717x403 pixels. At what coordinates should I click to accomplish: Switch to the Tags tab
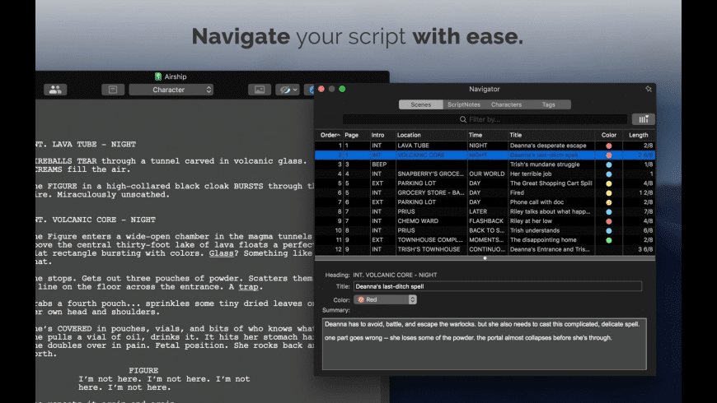[x=549, y=104]
